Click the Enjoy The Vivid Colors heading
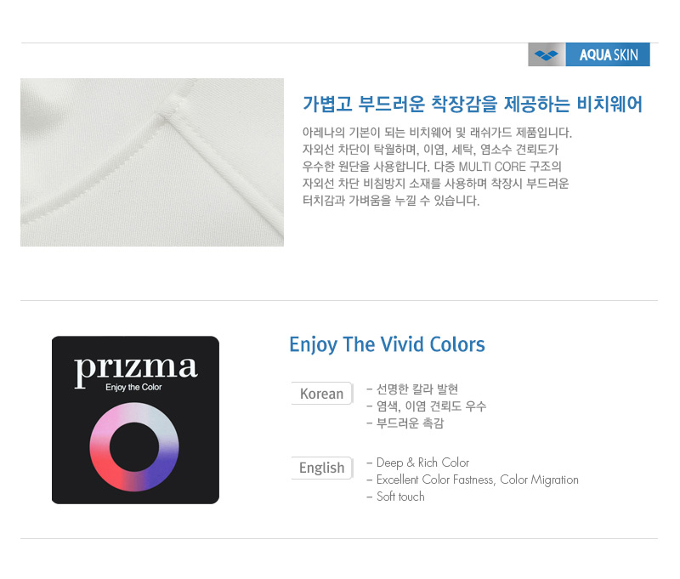 pos(387,344)
